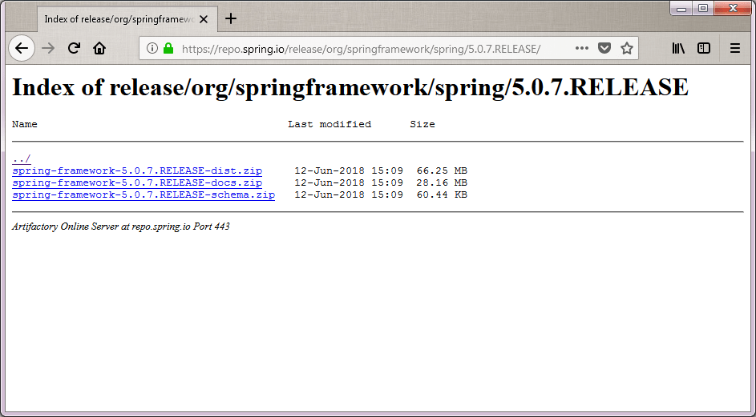
Task: Open the page actions three-dots menu
Action: (x=582, y=48)
